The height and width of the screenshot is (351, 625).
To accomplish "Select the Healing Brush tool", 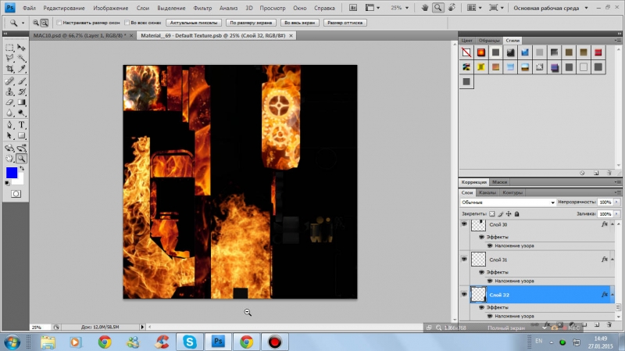I will 9,81.
